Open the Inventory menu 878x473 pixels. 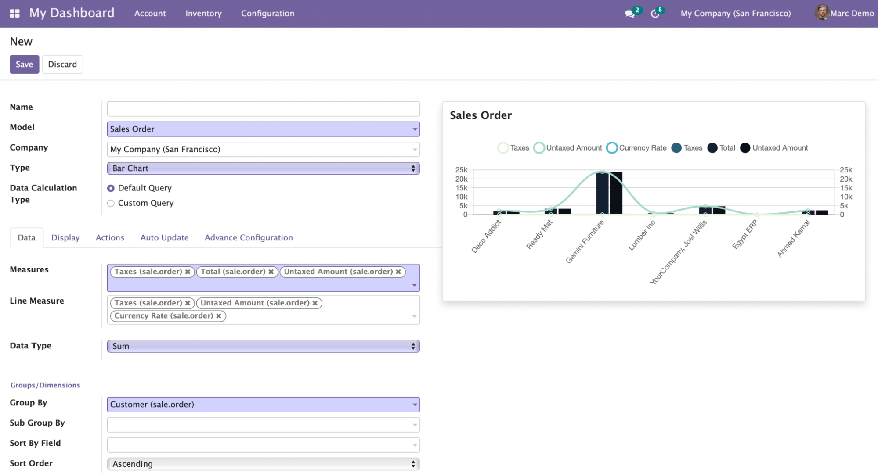203,14
